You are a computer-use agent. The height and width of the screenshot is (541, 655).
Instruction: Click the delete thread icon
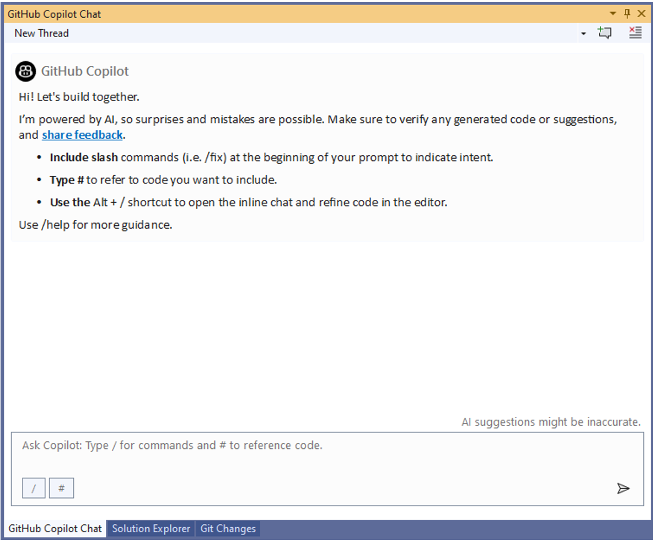(635, 33)
